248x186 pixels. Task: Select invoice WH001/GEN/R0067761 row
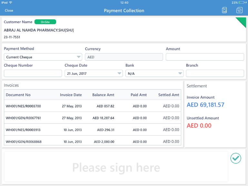point(93,118)
